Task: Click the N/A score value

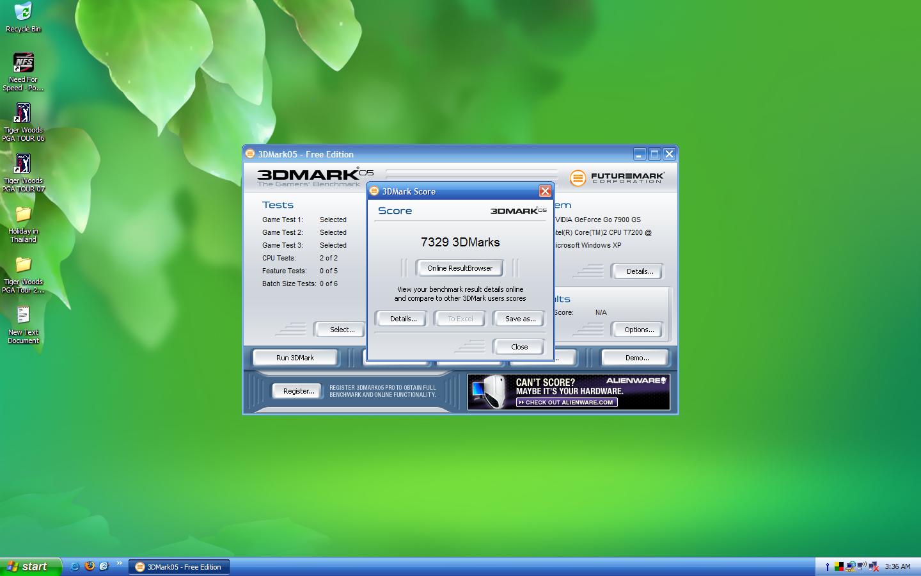Action: point(601,312)
